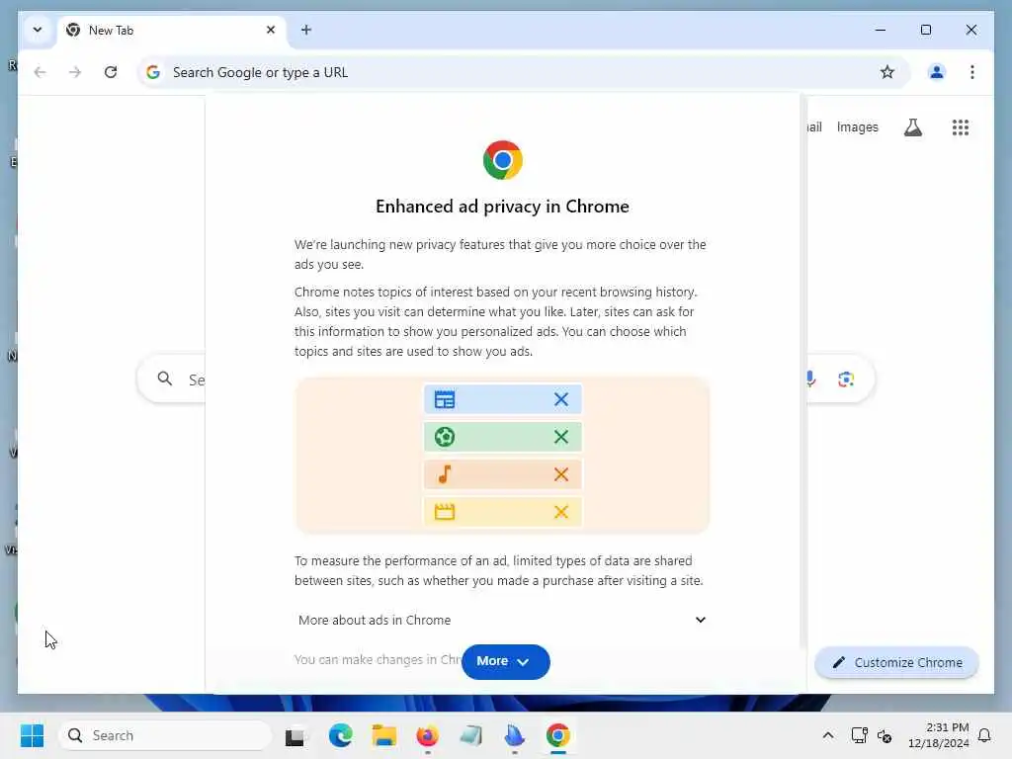This screenshot has width=1012, height=759.
Task: Click the taskbar Search box
Action: [x=165, y=735]
